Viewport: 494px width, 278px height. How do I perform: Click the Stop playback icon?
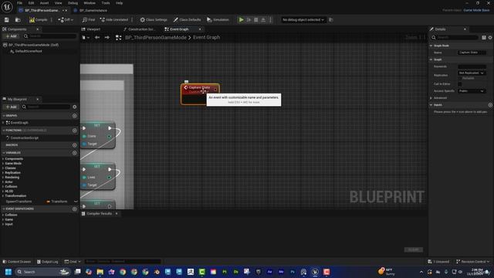tap(256, 20)
